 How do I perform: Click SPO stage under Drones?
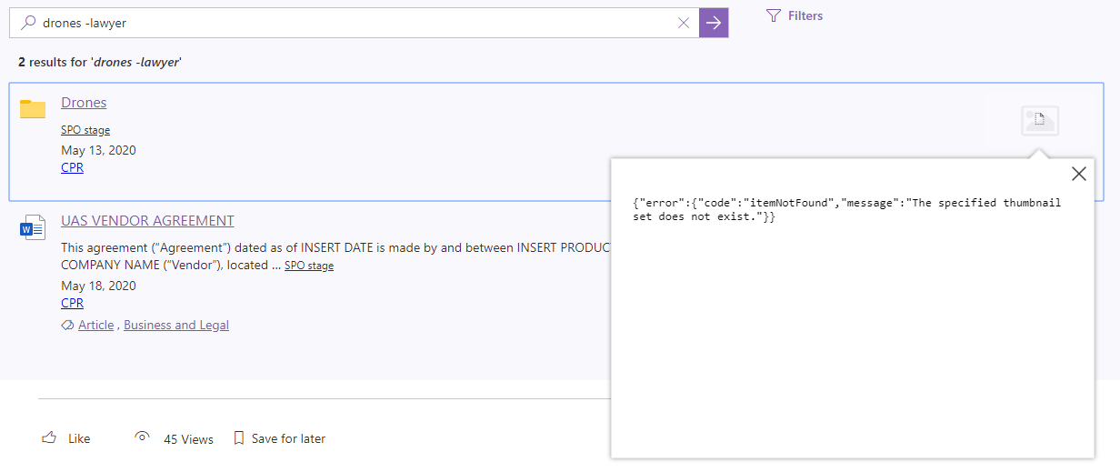[x=85, y=130]
